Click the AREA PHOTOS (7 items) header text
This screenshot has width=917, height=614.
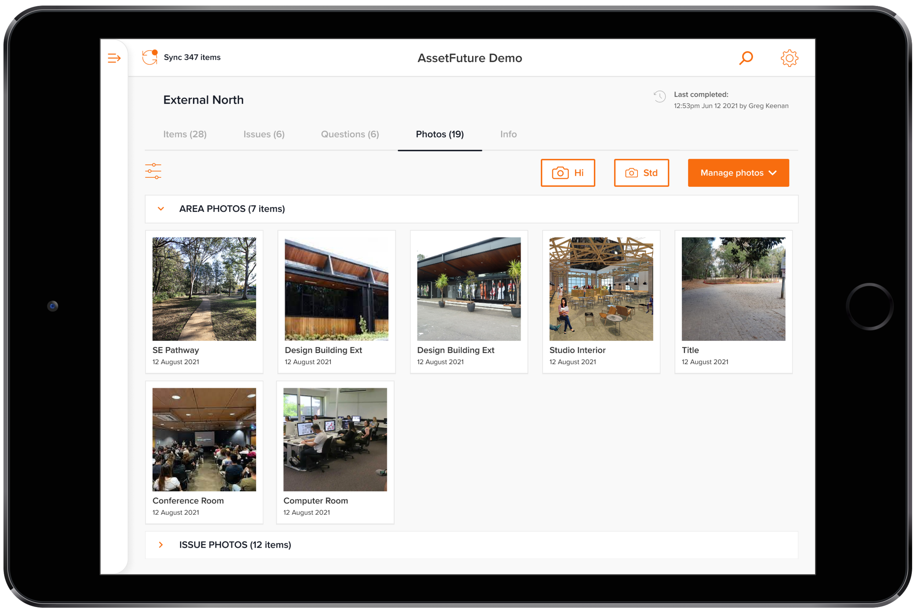coord(232,209)
